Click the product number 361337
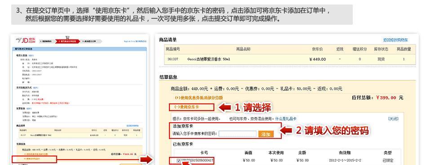Image resolution: width=426 pixels, height=165 pixels. point(173,59)
